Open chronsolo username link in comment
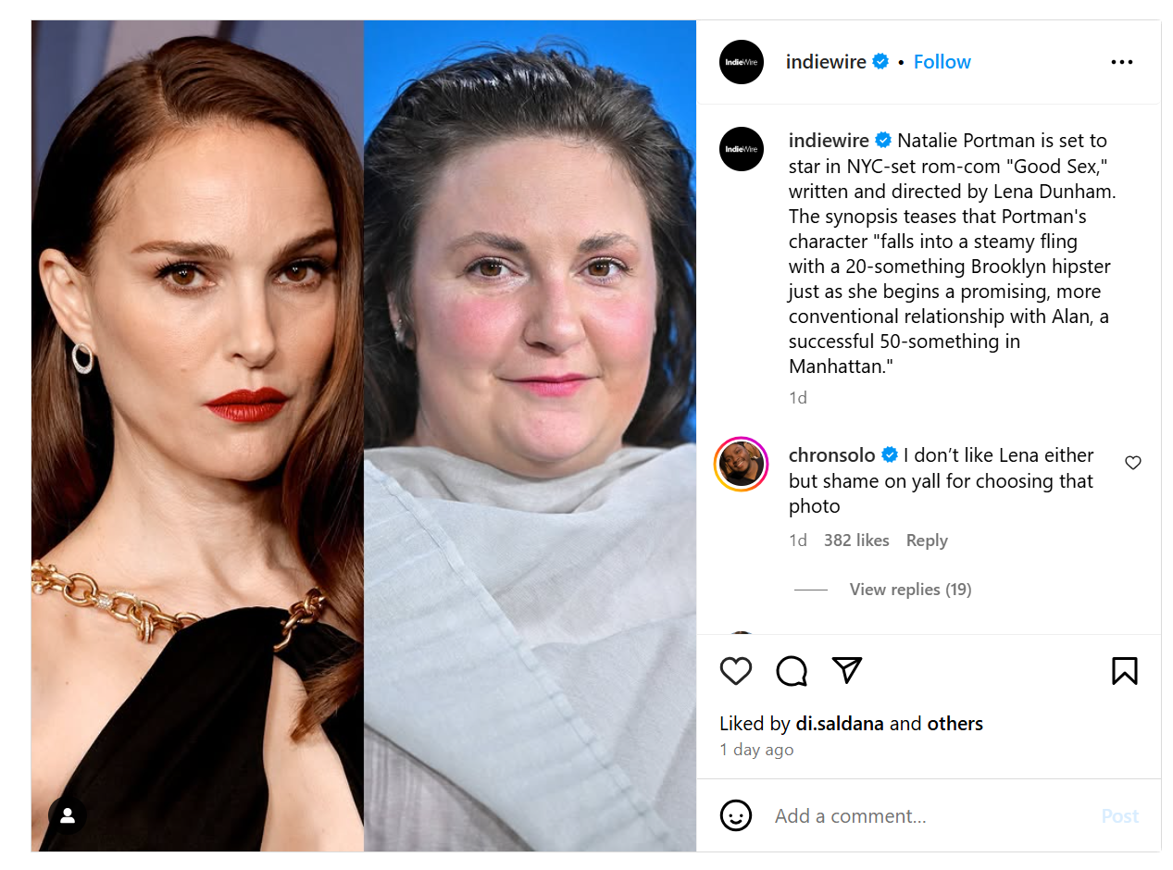 (831, 455)
